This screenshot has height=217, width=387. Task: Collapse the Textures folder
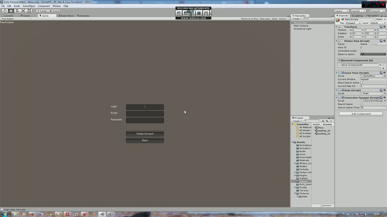[295, 193]
